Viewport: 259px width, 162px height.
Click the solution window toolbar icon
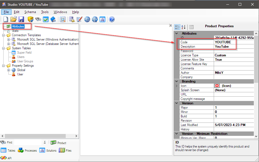coord(103,19)
